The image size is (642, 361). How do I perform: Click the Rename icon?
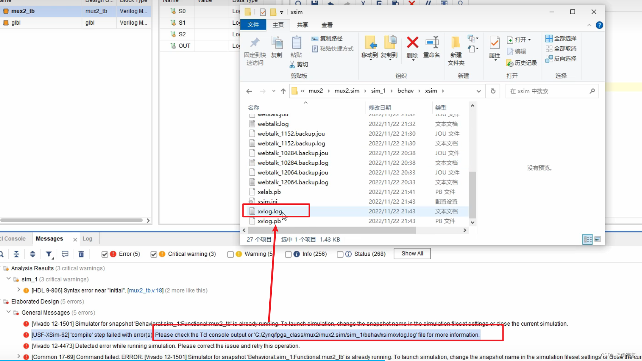click(432, 42)
